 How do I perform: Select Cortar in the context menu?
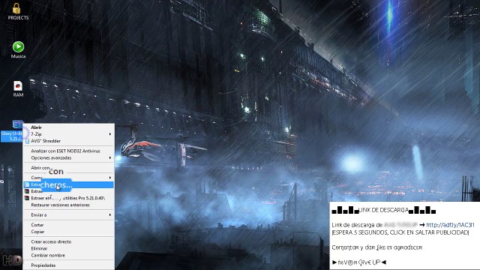pos(37,225)
